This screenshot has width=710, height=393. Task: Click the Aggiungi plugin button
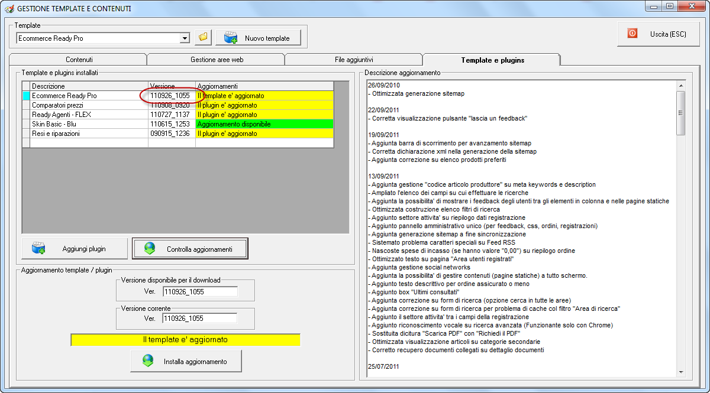75,249
